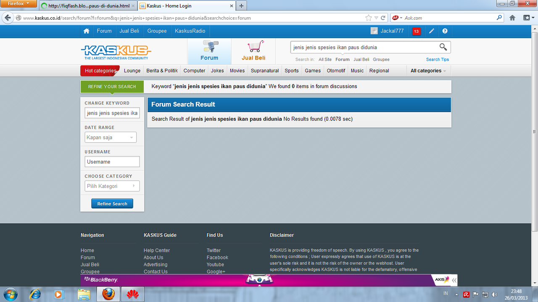Open Windows Explorer folder in taskbar
The height and width of the screenshot is (302, 538).
point(84,294)
